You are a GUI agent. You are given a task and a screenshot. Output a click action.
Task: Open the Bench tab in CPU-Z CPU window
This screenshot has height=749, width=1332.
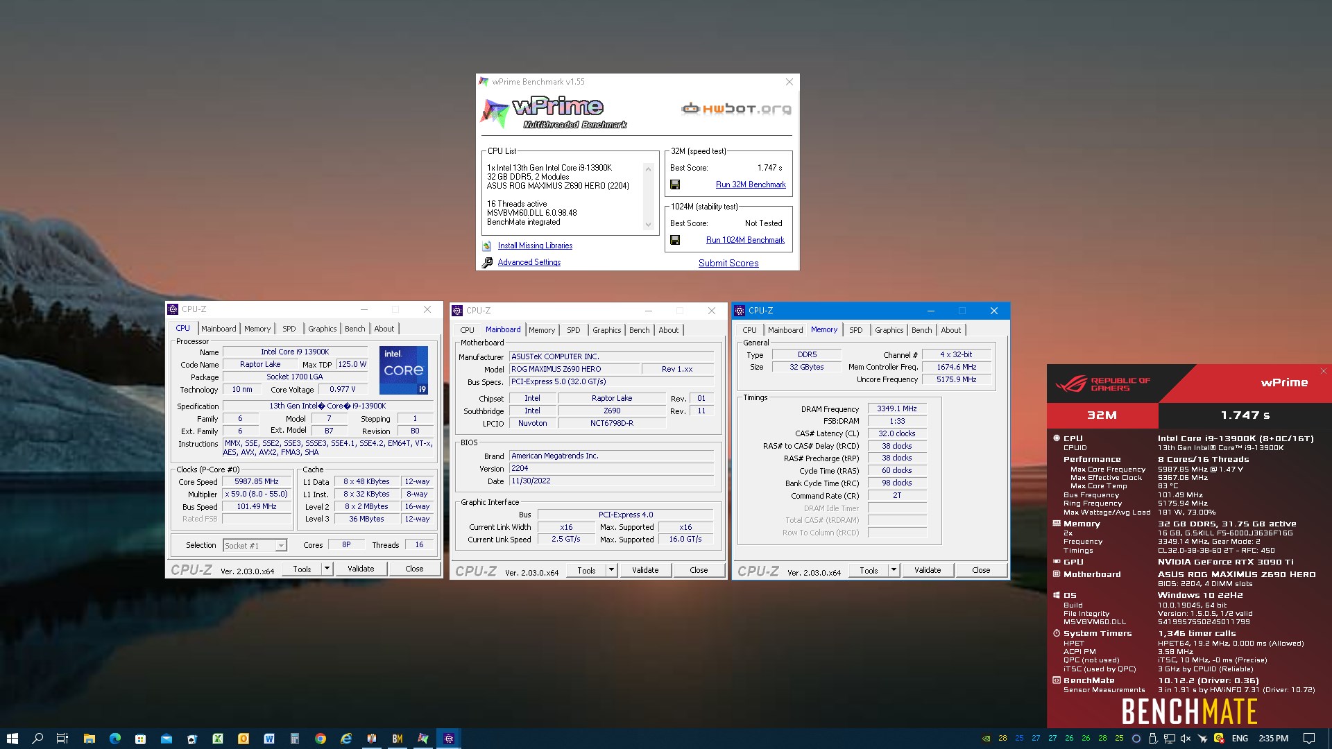coord(355,329)
